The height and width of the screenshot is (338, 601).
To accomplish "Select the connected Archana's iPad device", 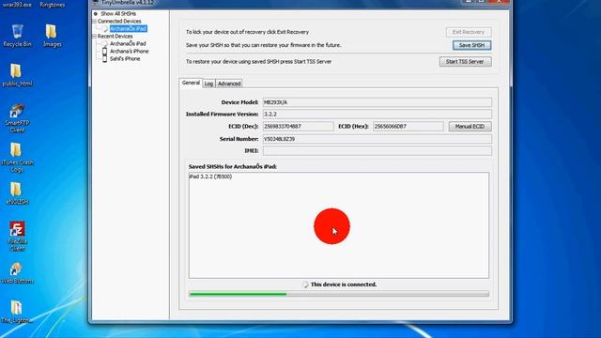I will (x=128, y=29).
